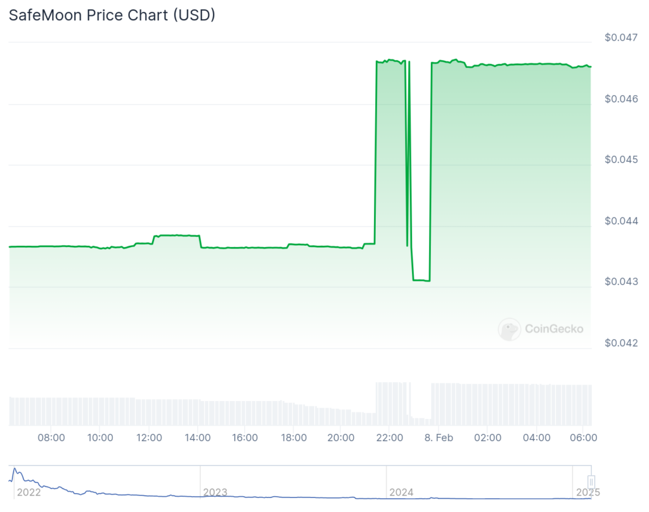Click the CoinGecko gecko logo icon
Screen dimensions: 649x512
(x=509, y=329)
